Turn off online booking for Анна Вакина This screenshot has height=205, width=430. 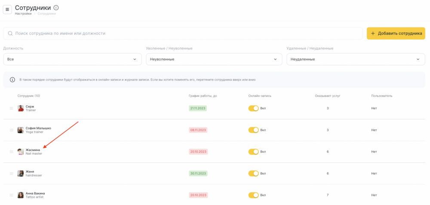253,195
